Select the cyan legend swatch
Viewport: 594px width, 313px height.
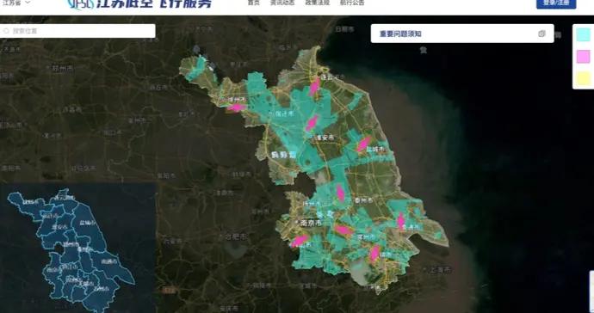pos(584,34)
